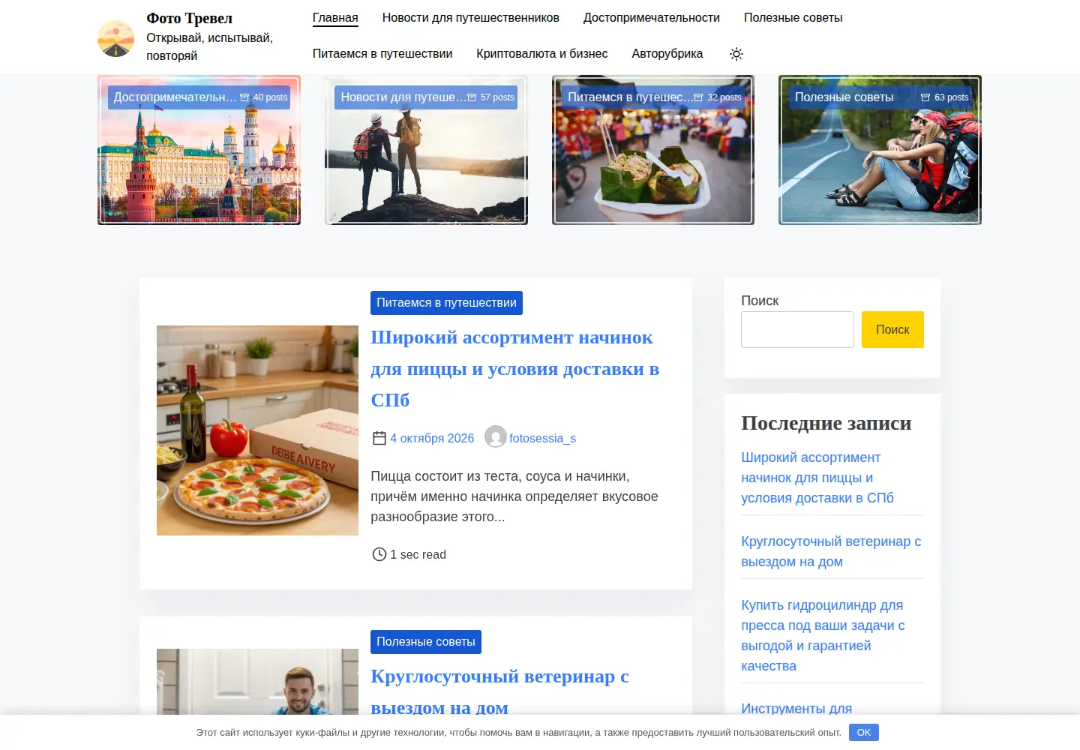The width and height of the screenshot is (1080, 750).
Task: Open the pizza article thumbnail image
Action: click(x=257, y=430)
